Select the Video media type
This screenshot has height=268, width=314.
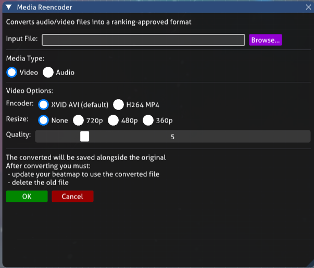point(12,72)
